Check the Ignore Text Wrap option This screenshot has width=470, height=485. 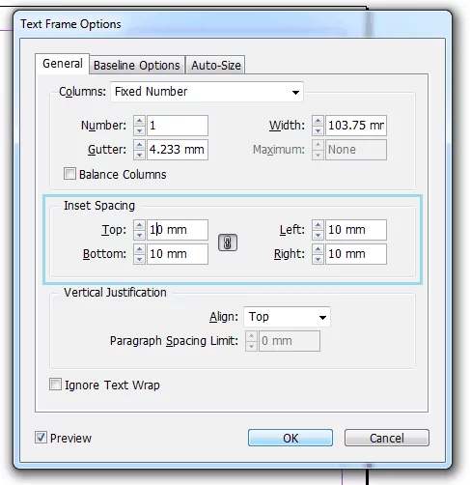click(x=55, y=385)
